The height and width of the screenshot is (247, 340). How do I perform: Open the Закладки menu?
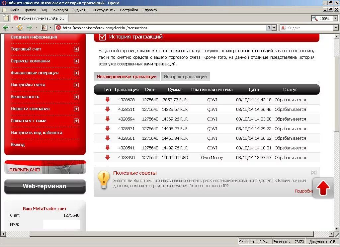(x=60, y=10)
